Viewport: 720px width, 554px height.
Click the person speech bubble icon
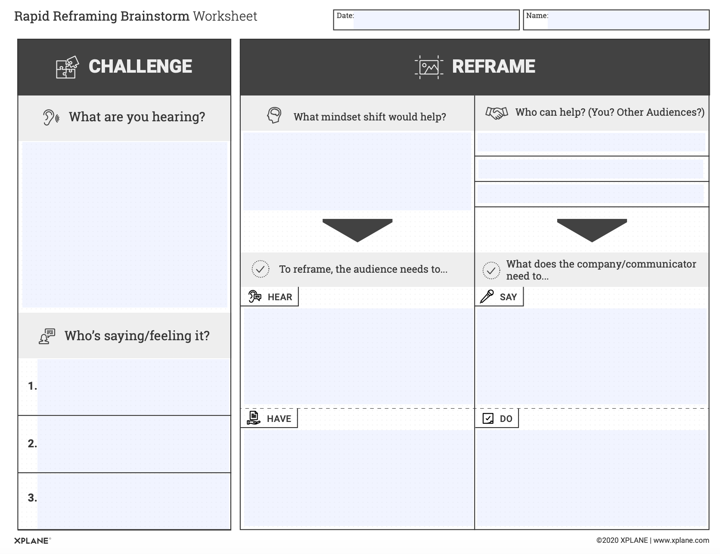pyautogui.click(x=47, y=336)
